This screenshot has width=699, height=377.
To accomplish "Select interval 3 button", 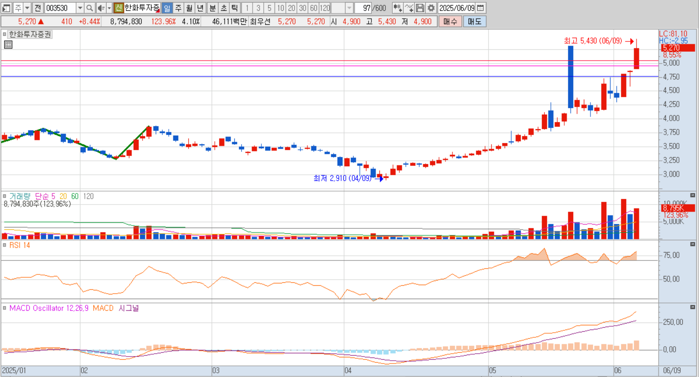I will pos(258,8).
